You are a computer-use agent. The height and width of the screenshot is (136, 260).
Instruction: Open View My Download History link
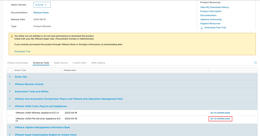[x=215, y=7]
